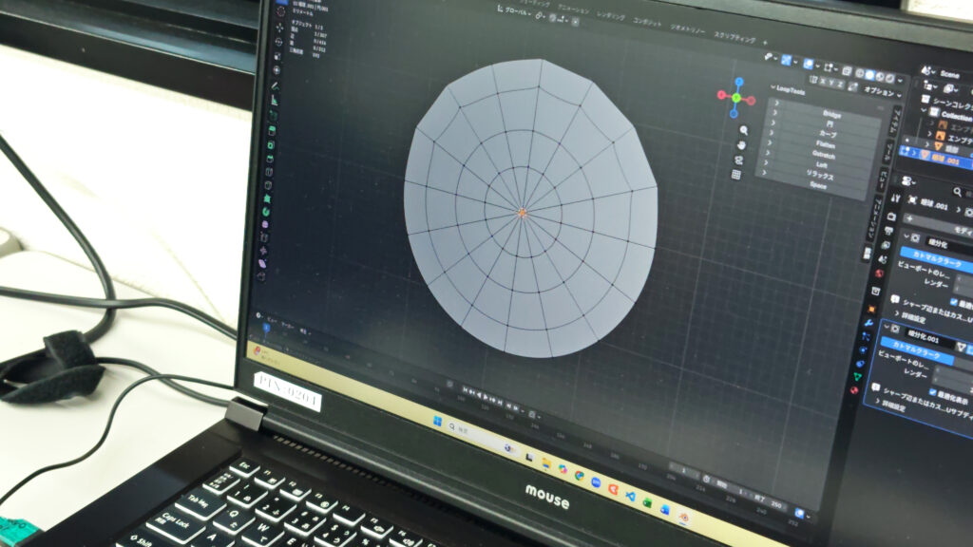Image resolution: width=973 pixels, height=547 pixels.
Task: Click the viewport pan hand icon
Action: coord(741,145)
